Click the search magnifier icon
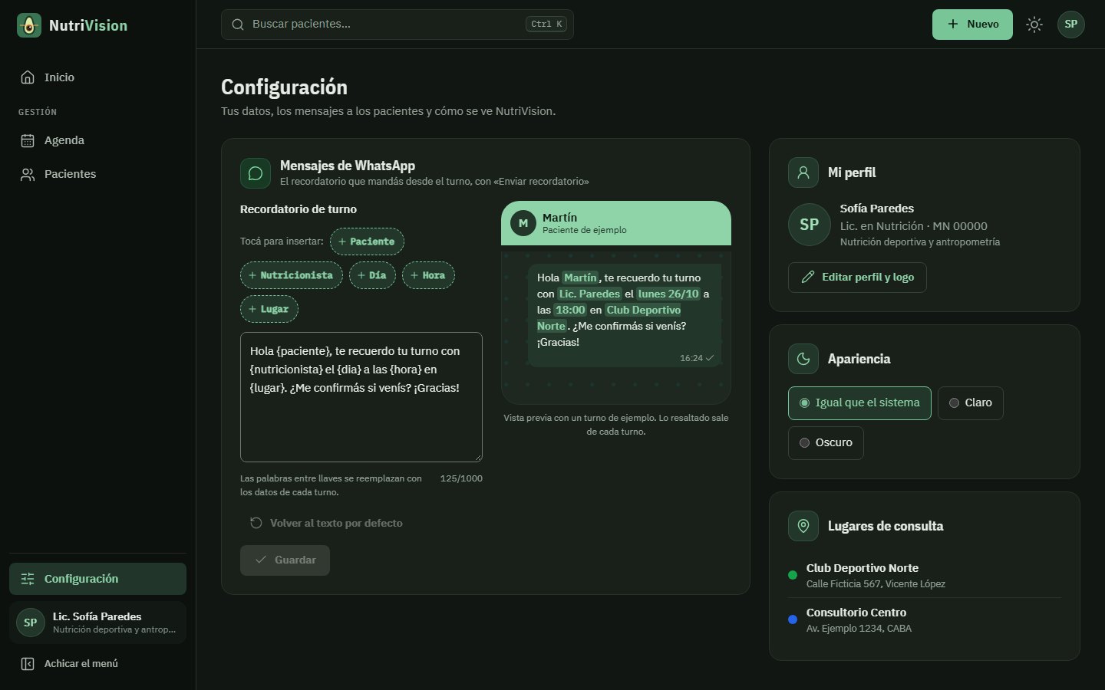Screen dimensions: 1105x690 (x=238, y=25)
